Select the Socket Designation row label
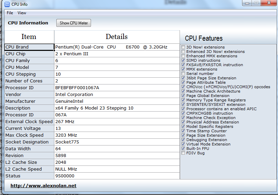Image resolution: width=278 pixels, height=195 pixels. [x=29, y=142]
